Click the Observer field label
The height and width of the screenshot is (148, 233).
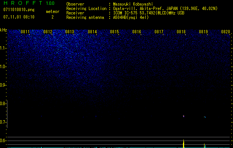point(75,4)
